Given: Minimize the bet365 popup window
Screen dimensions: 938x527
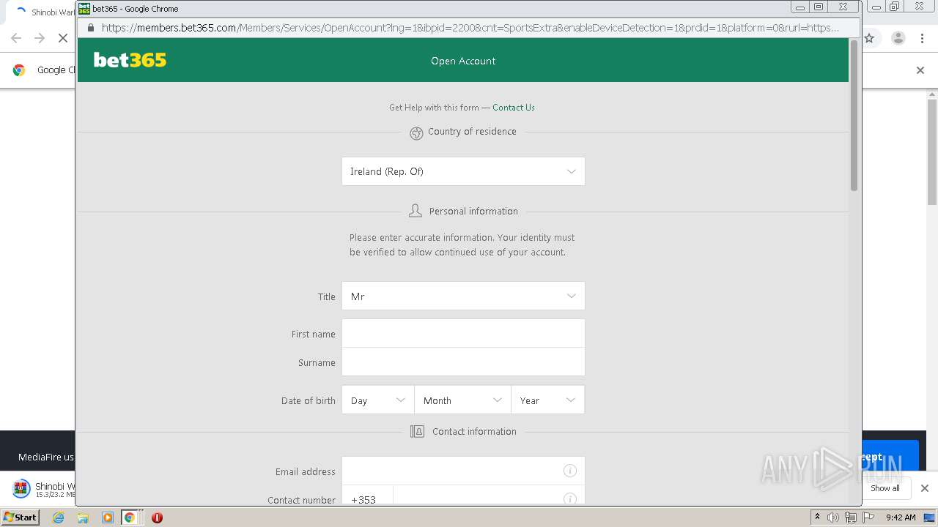Looking at the screenshot, I should (x=800, y=7).
